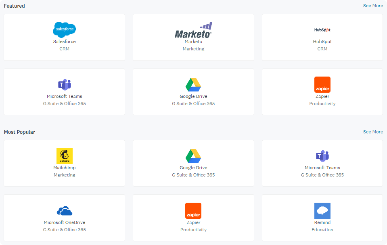Image resolution: width=387 pixels, height=245 pixels.
Task: Click the Education category under Remind
Action: point(322,230)
